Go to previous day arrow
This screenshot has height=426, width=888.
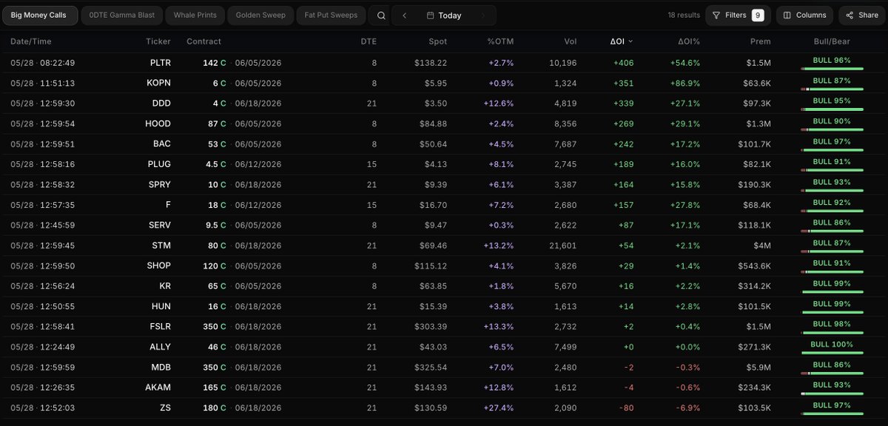click(x=405, y=16)
